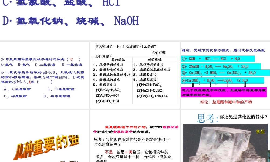
Task: Choose option 'D·一氧化碳'
Action: (x=72, y=65)
